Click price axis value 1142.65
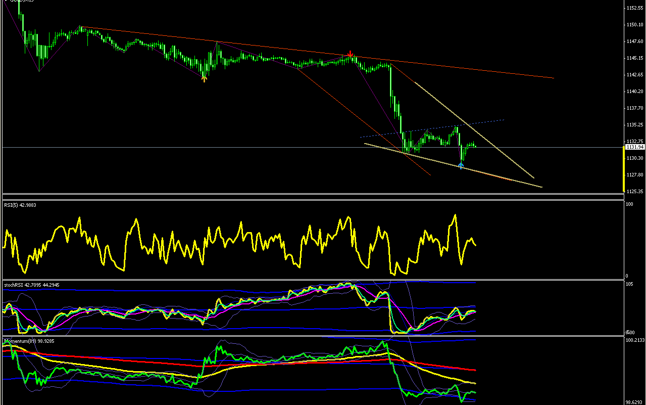The width and height of the screenshot is (646, 405). coord(634,75)
